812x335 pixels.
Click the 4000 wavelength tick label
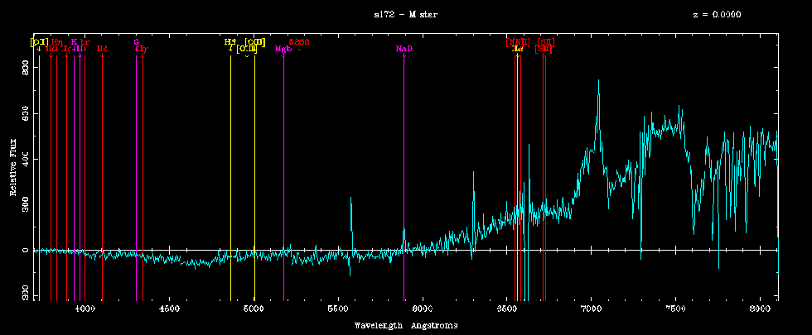coord(85,309)
